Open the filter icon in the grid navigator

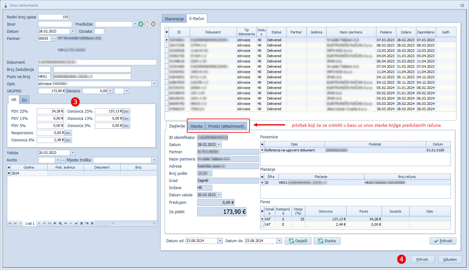tap(92, 223)
